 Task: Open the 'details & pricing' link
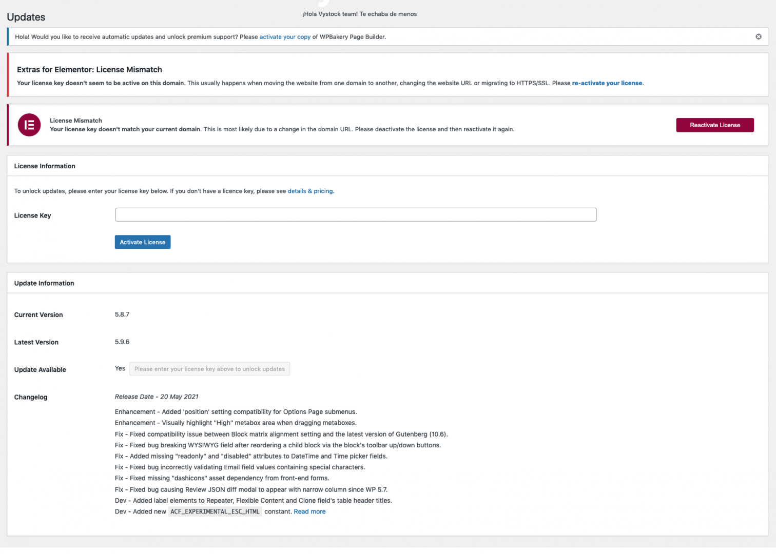pos(310,191)
